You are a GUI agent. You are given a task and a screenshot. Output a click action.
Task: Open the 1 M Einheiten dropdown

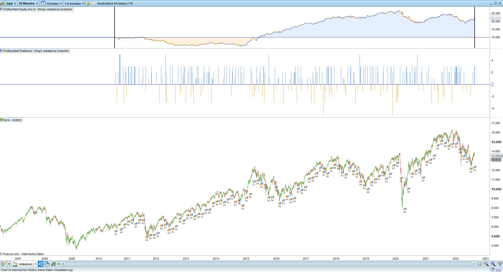(74, 3)
